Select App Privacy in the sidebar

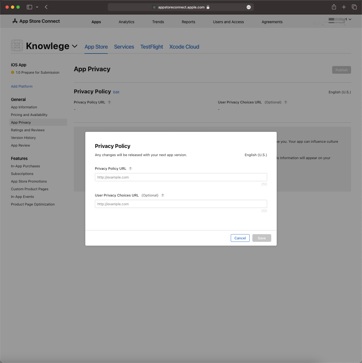tap(38, 122)
